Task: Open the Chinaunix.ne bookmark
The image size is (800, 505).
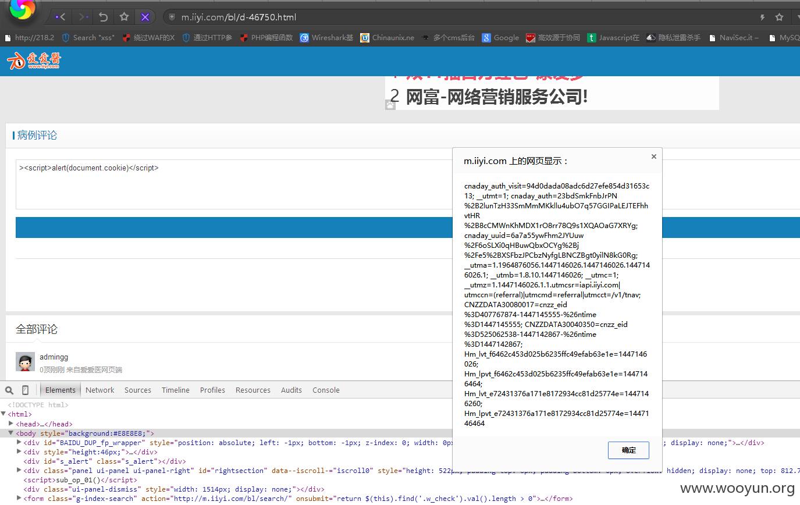Action: point(387,37)
